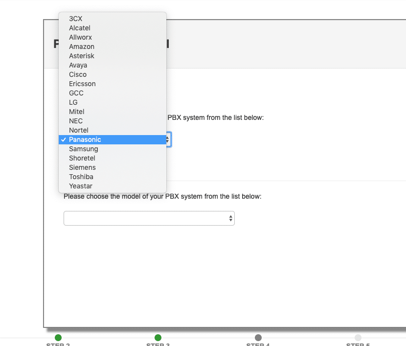
Task: Choose Mitel in the dropdown list
Action: coord(113,112)
